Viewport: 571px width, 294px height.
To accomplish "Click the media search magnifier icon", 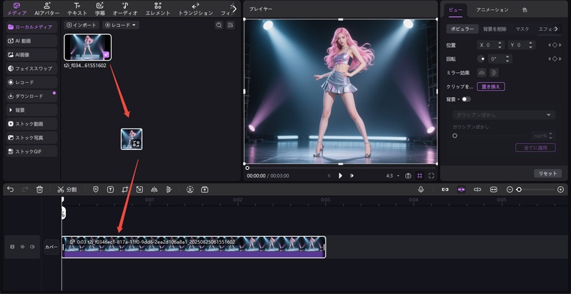I will coord(219,25).
